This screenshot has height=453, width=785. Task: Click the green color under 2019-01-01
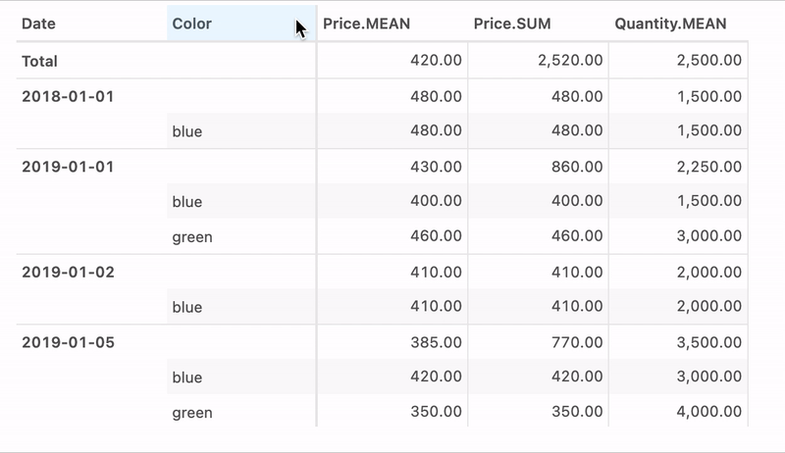(x=192, y=237)
